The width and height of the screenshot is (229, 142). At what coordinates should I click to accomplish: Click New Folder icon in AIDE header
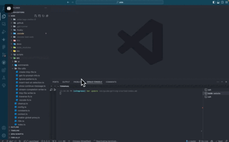[39, 16]
